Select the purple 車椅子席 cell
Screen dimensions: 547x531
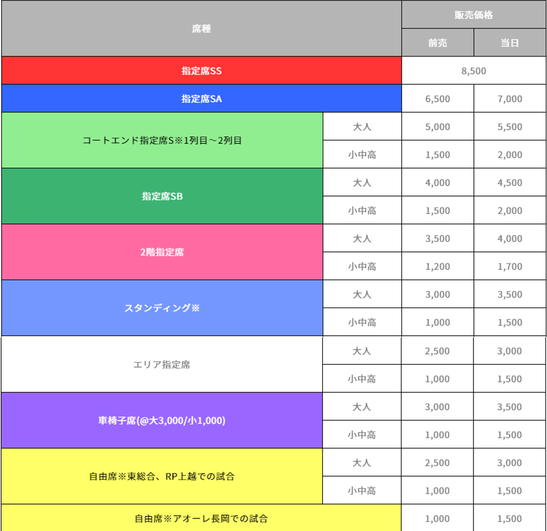pos(162,420)
